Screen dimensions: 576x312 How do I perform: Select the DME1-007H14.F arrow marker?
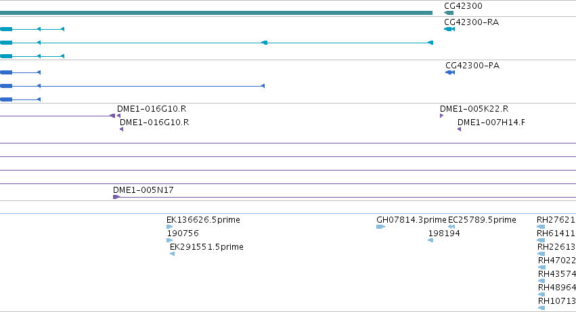[459, 129]
